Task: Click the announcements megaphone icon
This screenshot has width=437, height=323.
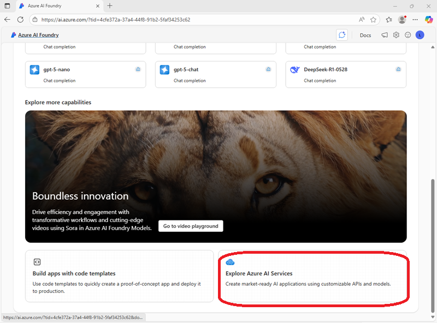Action: click(x=385, y=35)
